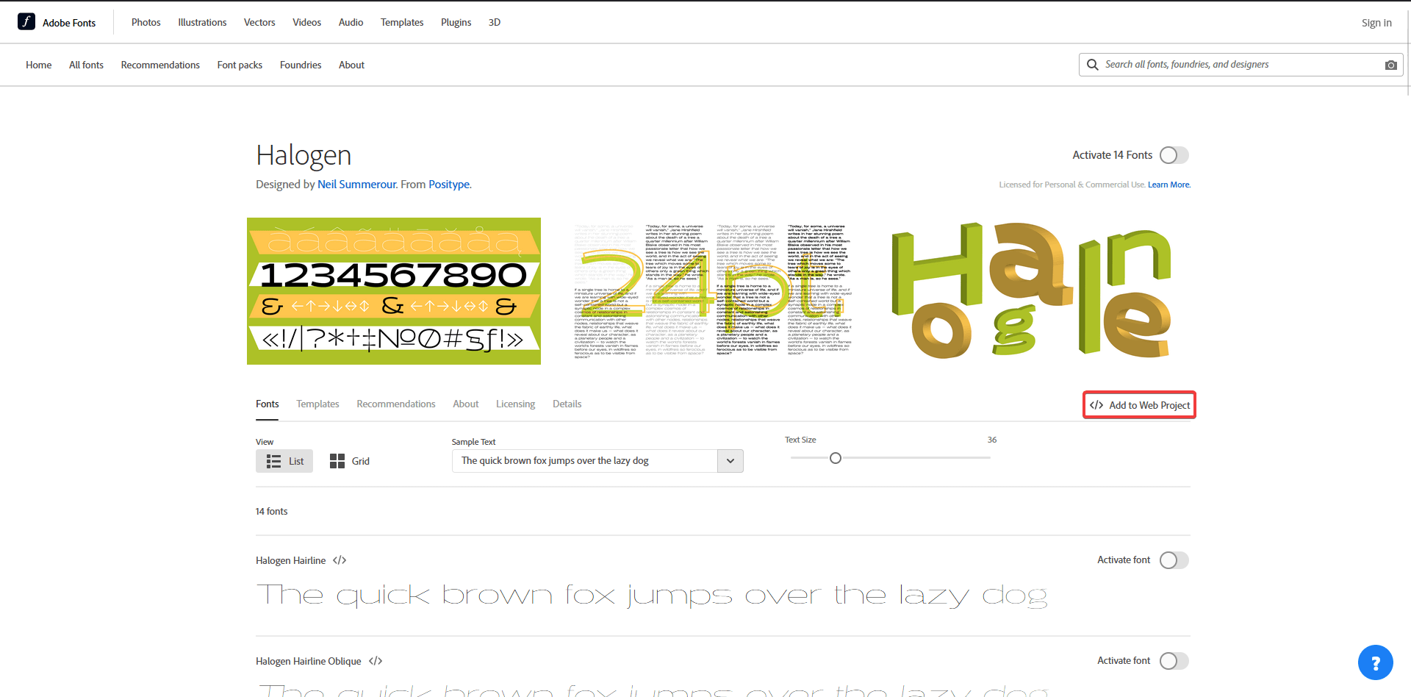Open the Details tab
The height and width of the screenshot is (697, 1411).
(x=567, y=404)
